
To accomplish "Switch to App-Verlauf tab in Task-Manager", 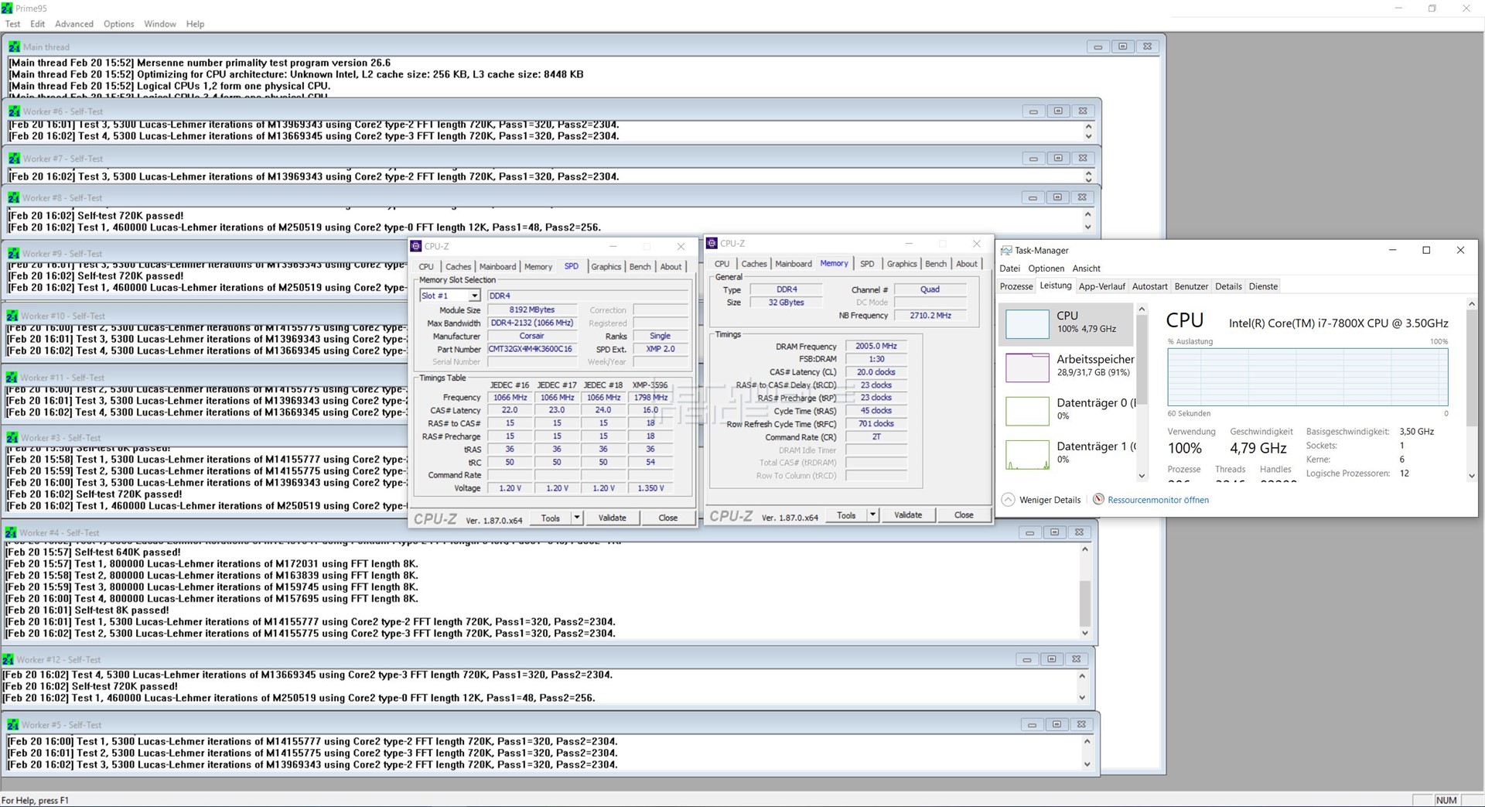I will tap(1101, 286).
